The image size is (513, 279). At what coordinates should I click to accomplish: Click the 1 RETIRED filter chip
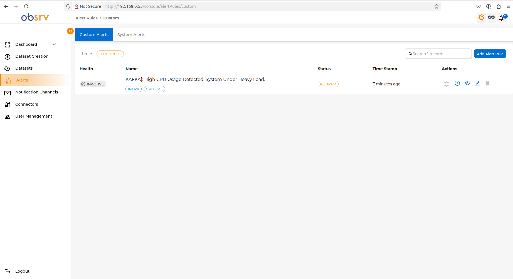[110, 54]
